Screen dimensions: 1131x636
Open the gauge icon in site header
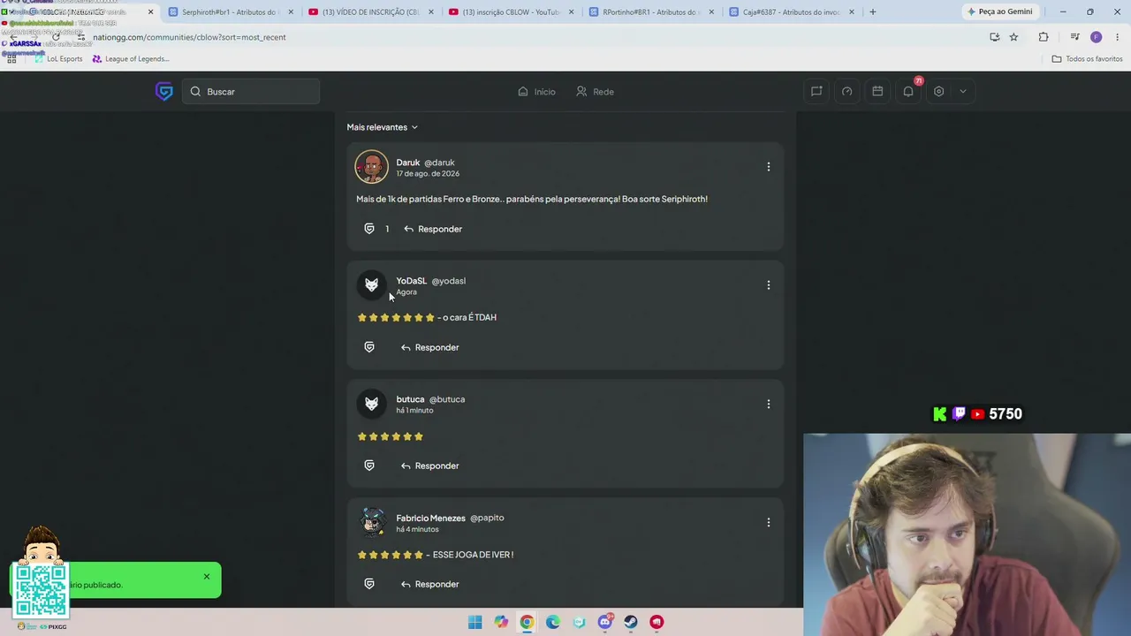pos(847,91)
